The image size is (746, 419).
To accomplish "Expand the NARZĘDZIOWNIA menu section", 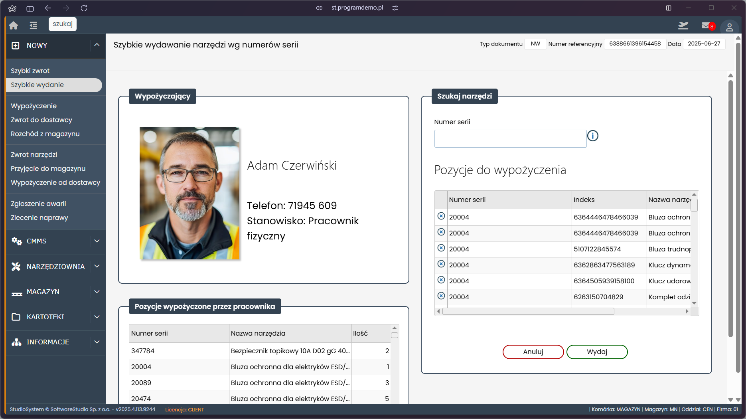I will click(55, 267).
